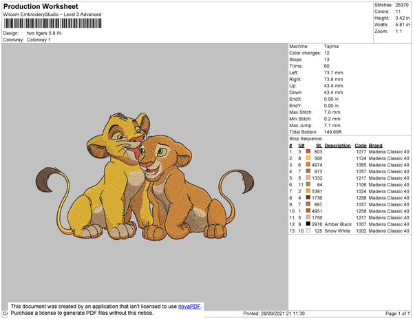413x319 pixels.
Task: Pick the orange swatch beside 4974 stitches
Action: (308, 164)
